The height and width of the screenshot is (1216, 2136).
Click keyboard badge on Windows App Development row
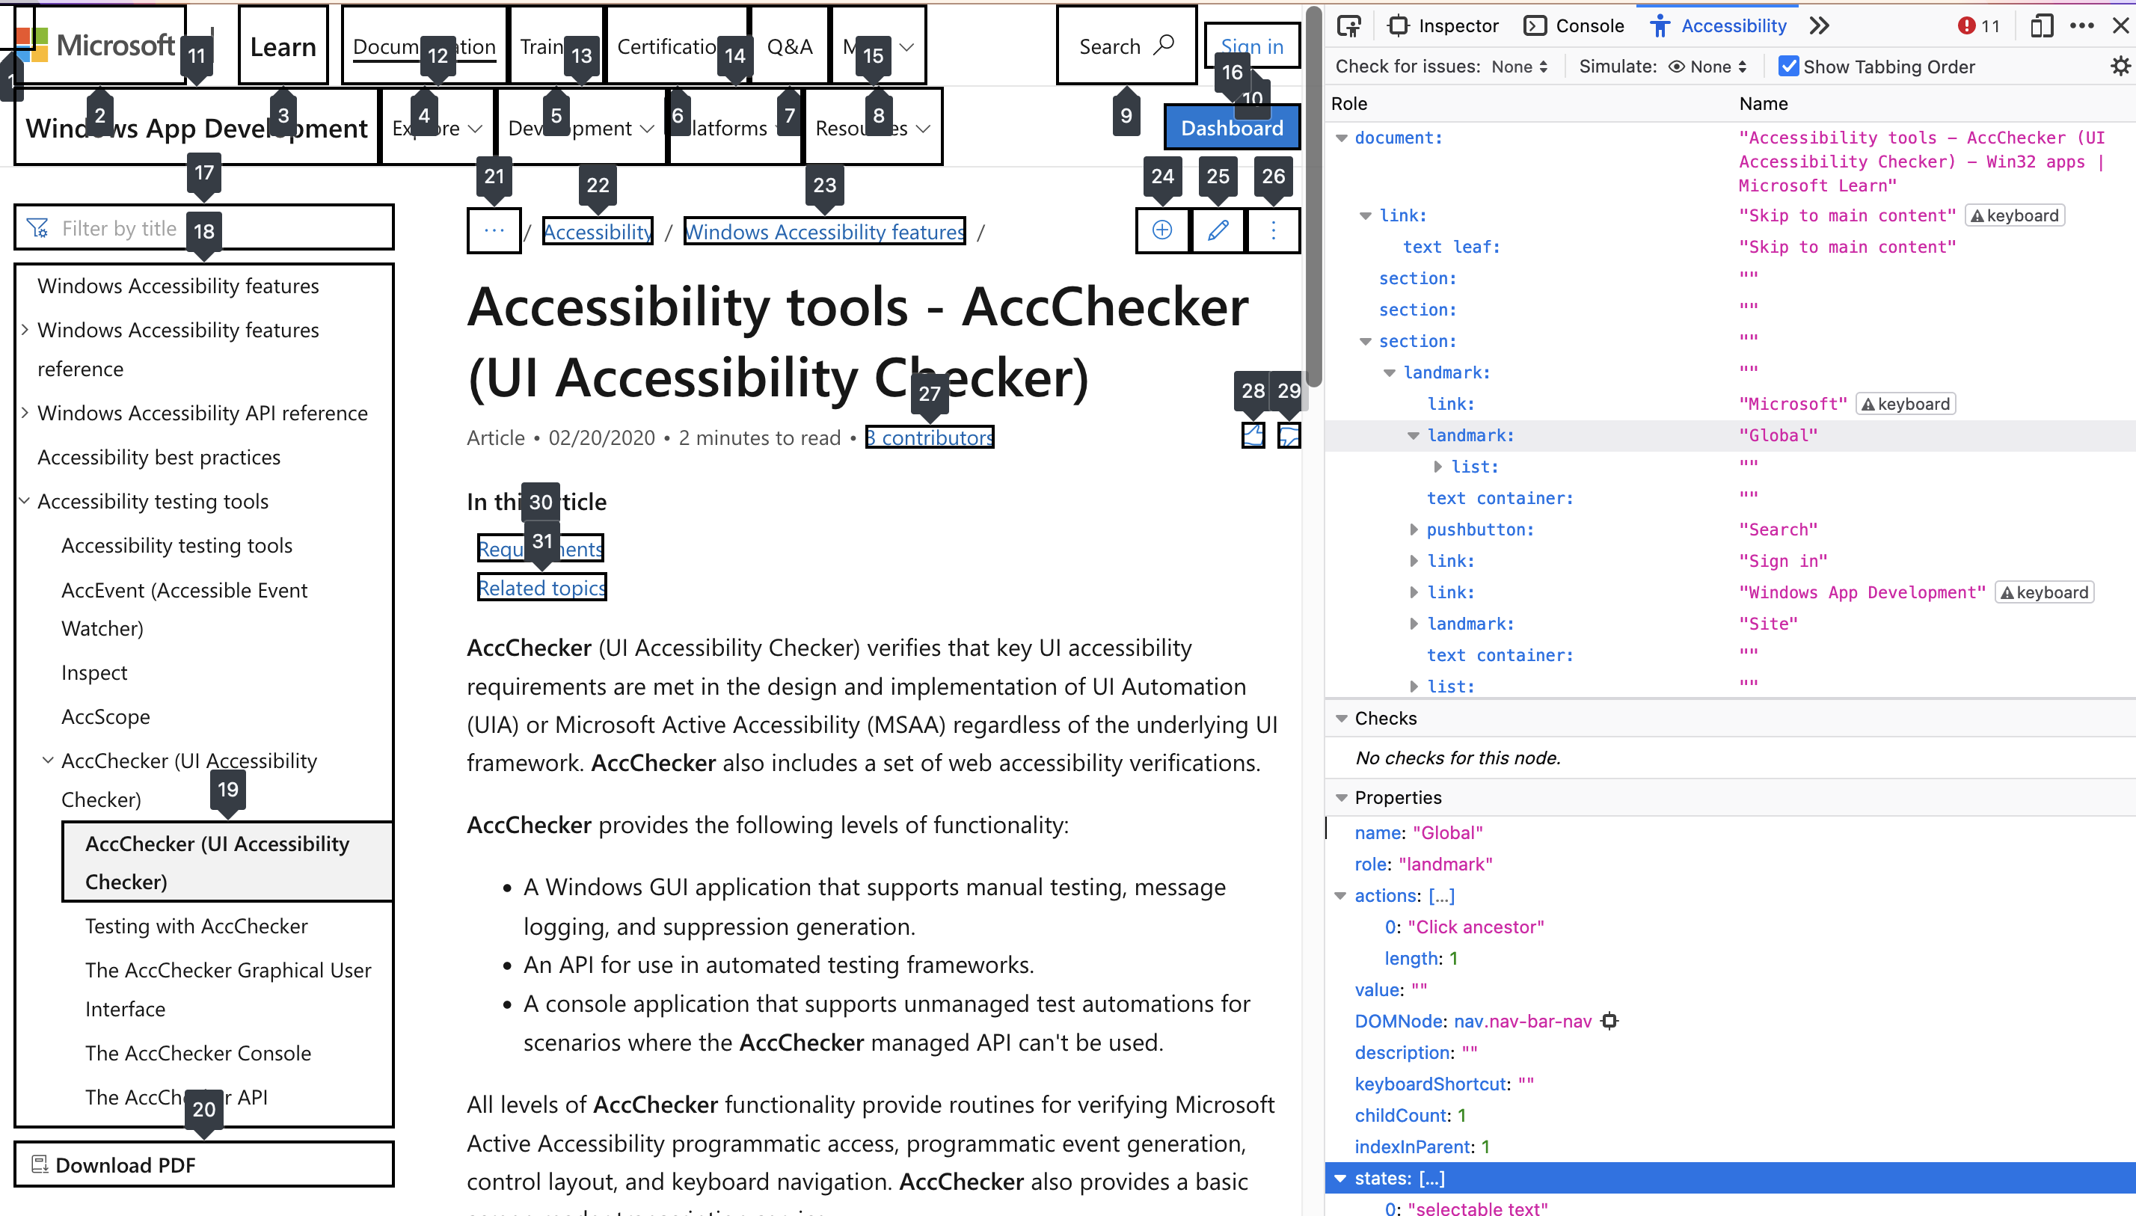pyautogui.click(x=2044, y=592)
